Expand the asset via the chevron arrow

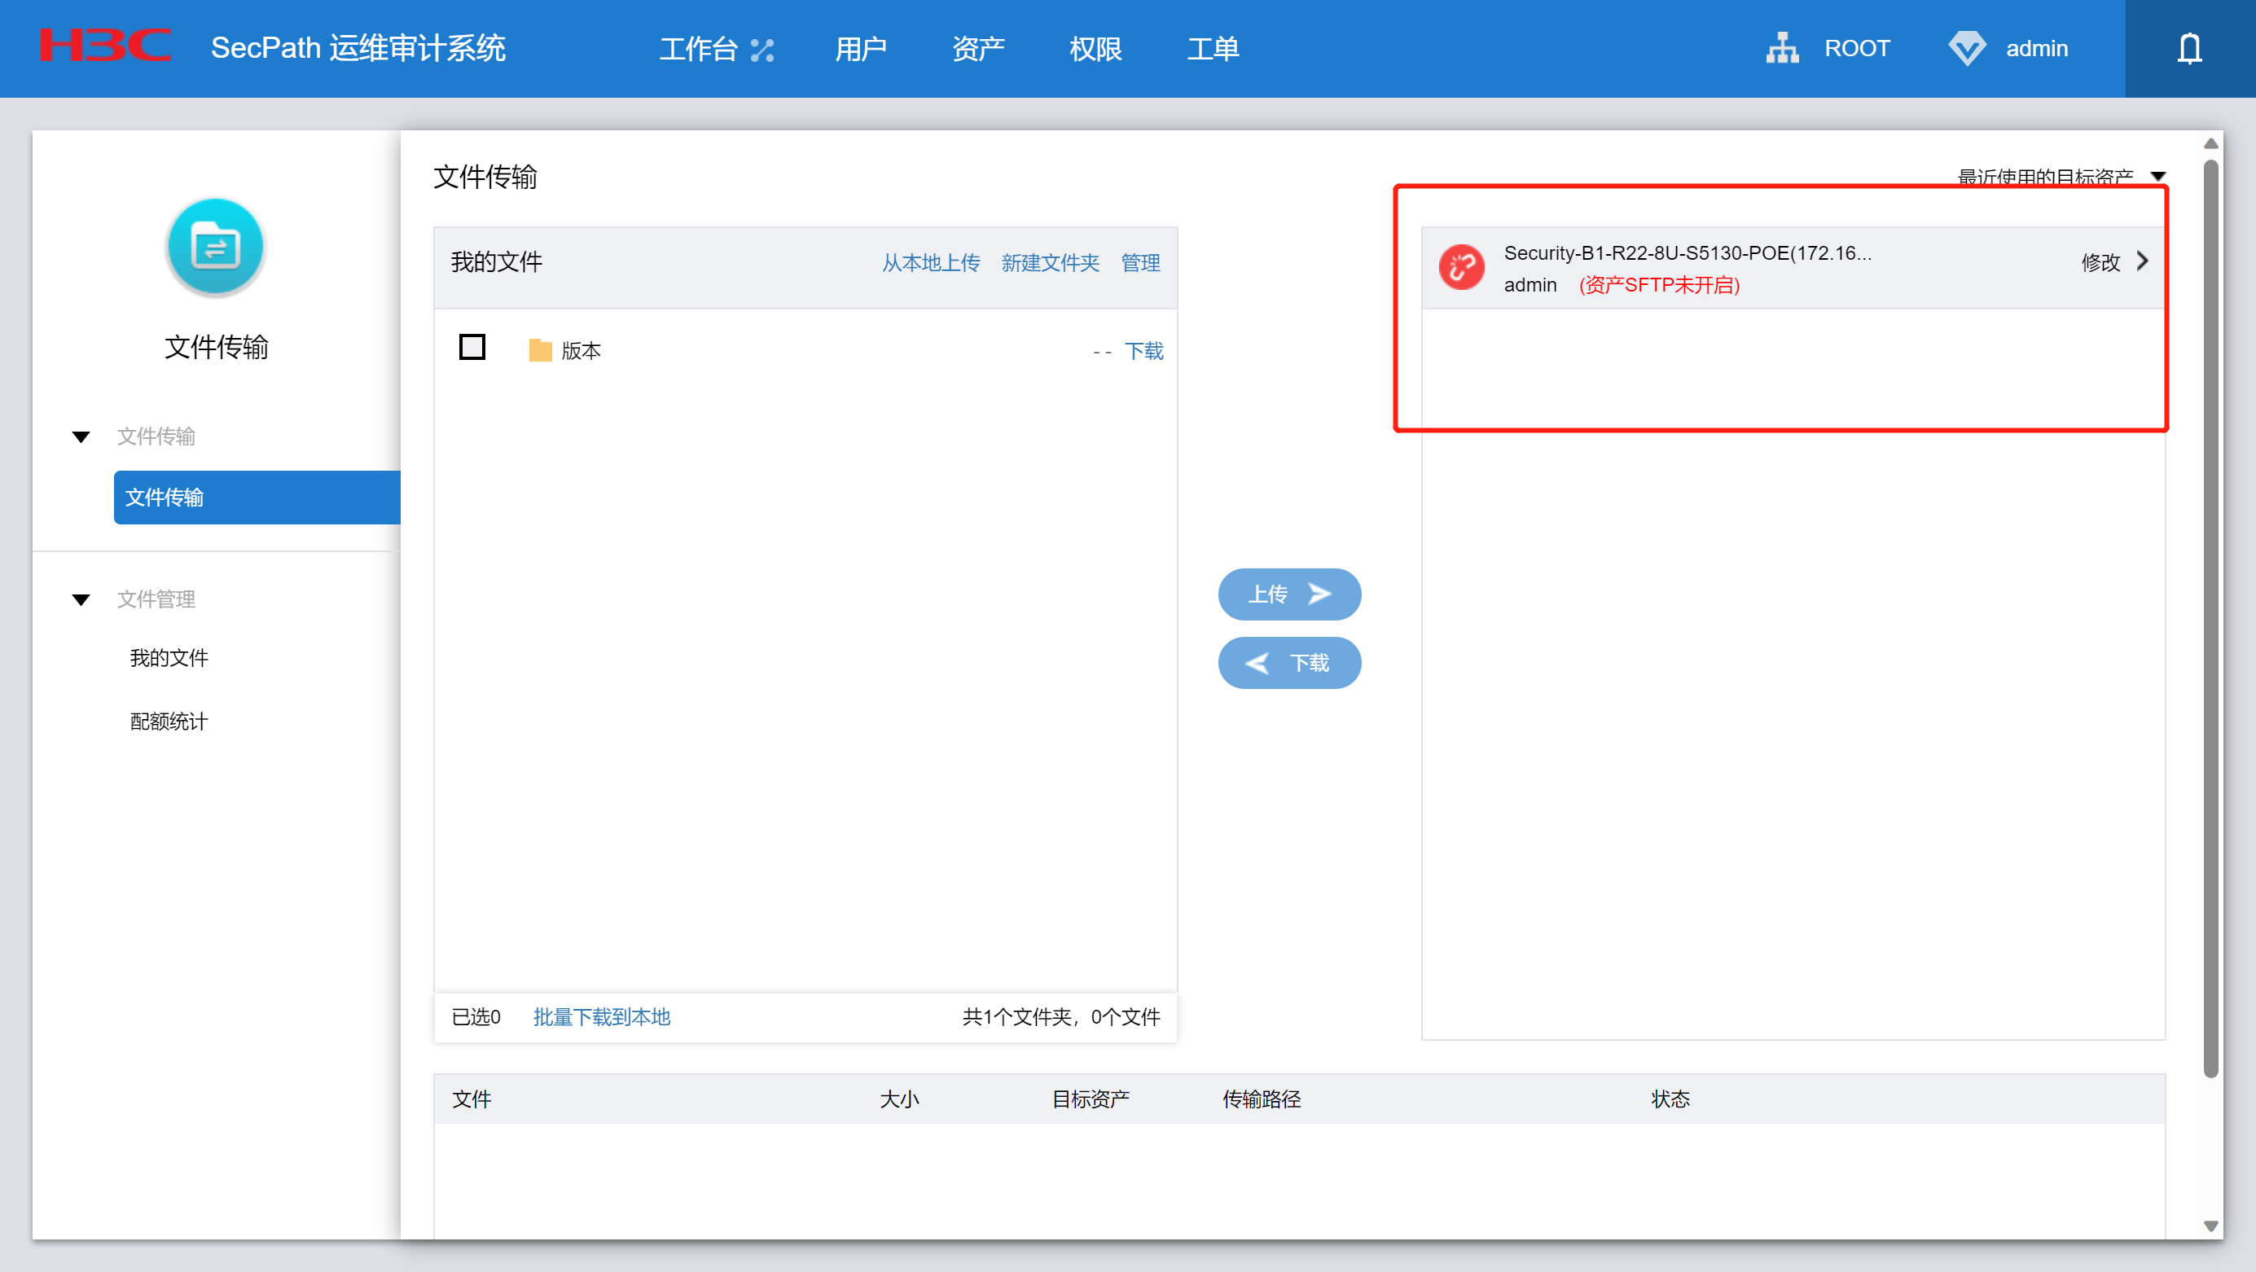pyautogui.click(x=2142, y=261)
